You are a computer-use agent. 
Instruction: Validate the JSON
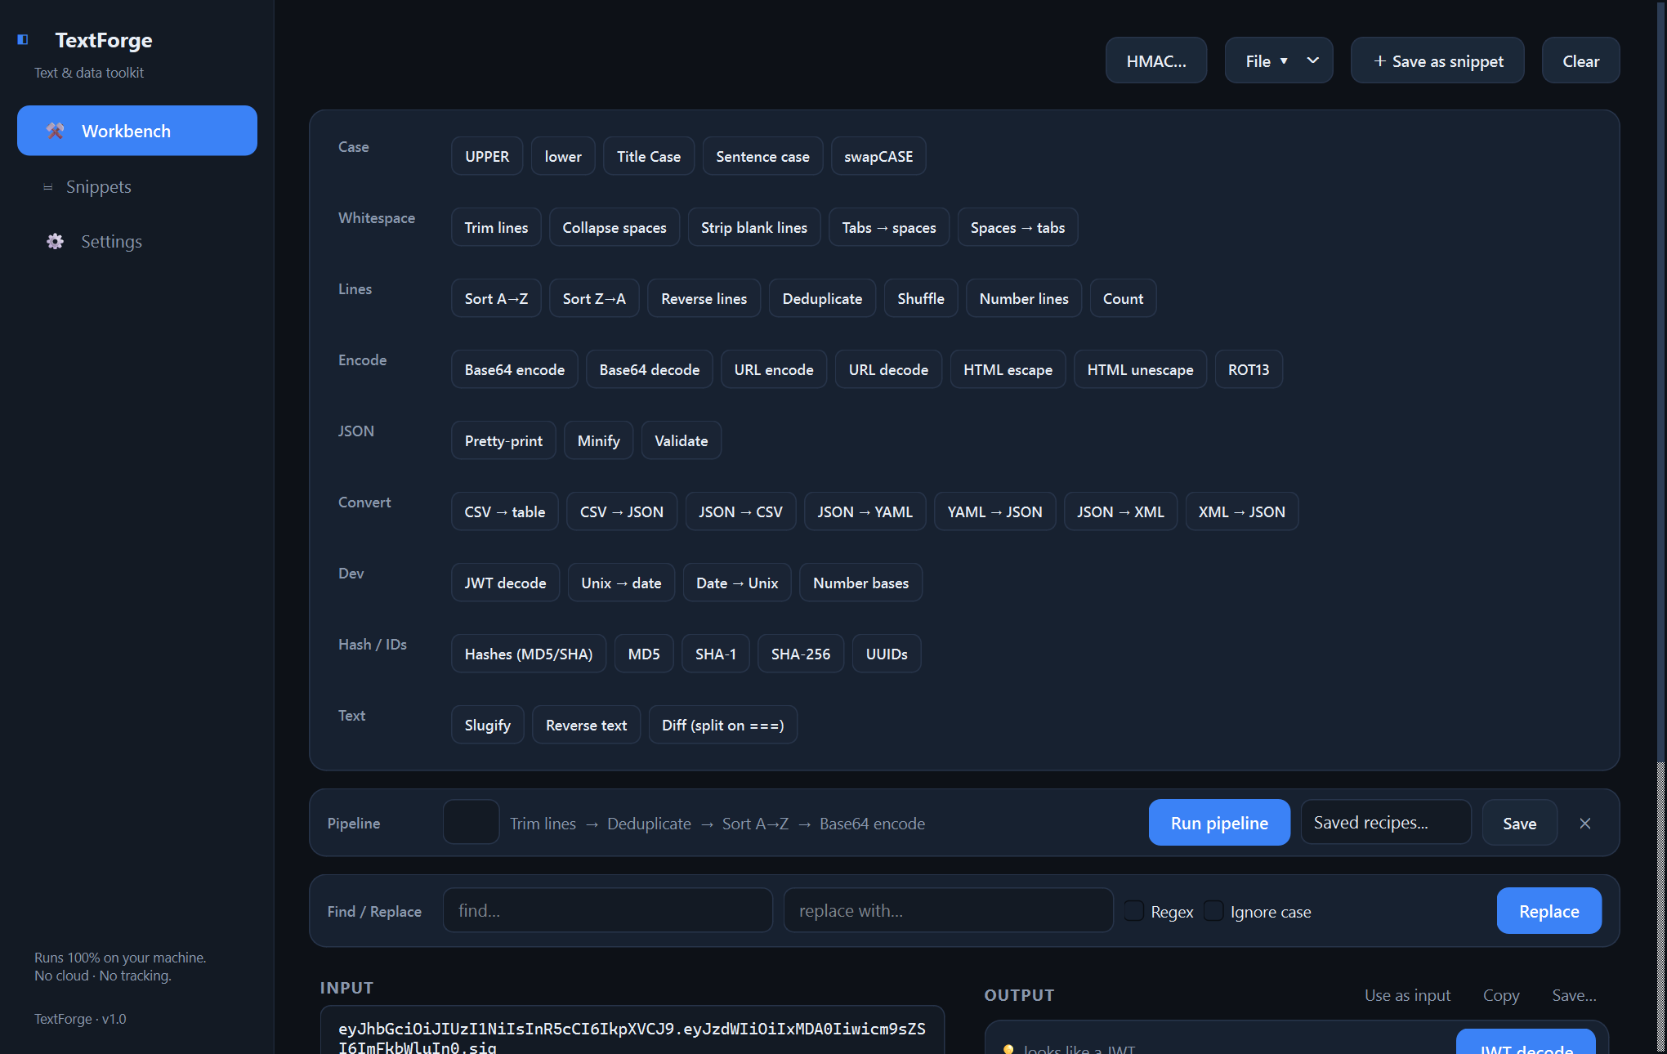click(682, 440)
